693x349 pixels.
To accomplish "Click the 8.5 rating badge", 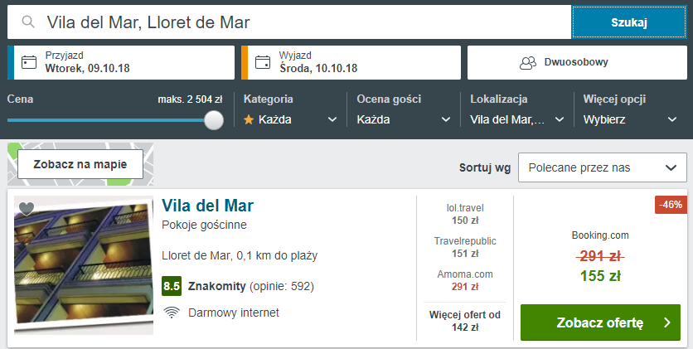I will coord(172,287).
